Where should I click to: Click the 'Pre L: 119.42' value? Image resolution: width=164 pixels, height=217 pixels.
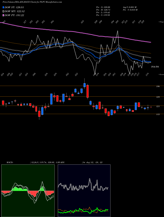(x=103, y=12)
